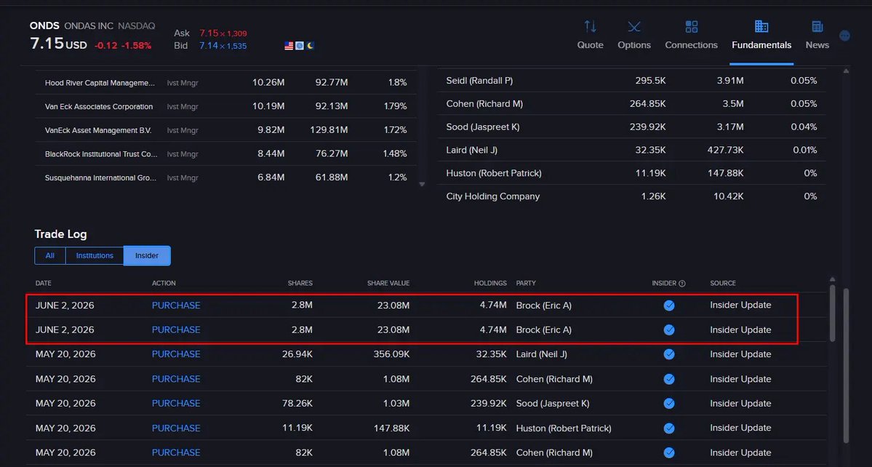Click the US flag market icon
Viewport: 872px width, 467px height.
[289, 46]
